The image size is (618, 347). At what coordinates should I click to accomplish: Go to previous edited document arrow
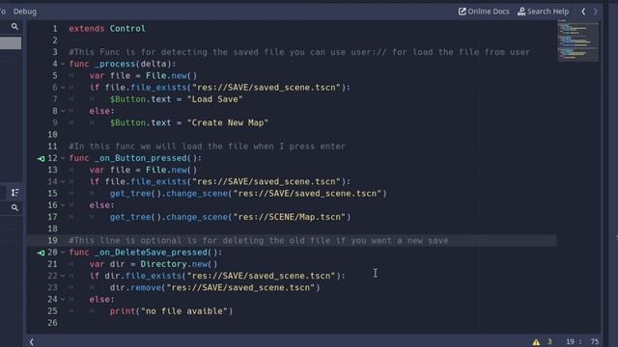pyautogui.click(x=583, y=12)
